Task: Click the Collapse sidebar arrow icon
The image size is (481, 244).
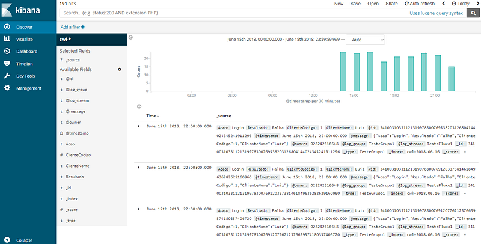Action: [x=7, y=240]
